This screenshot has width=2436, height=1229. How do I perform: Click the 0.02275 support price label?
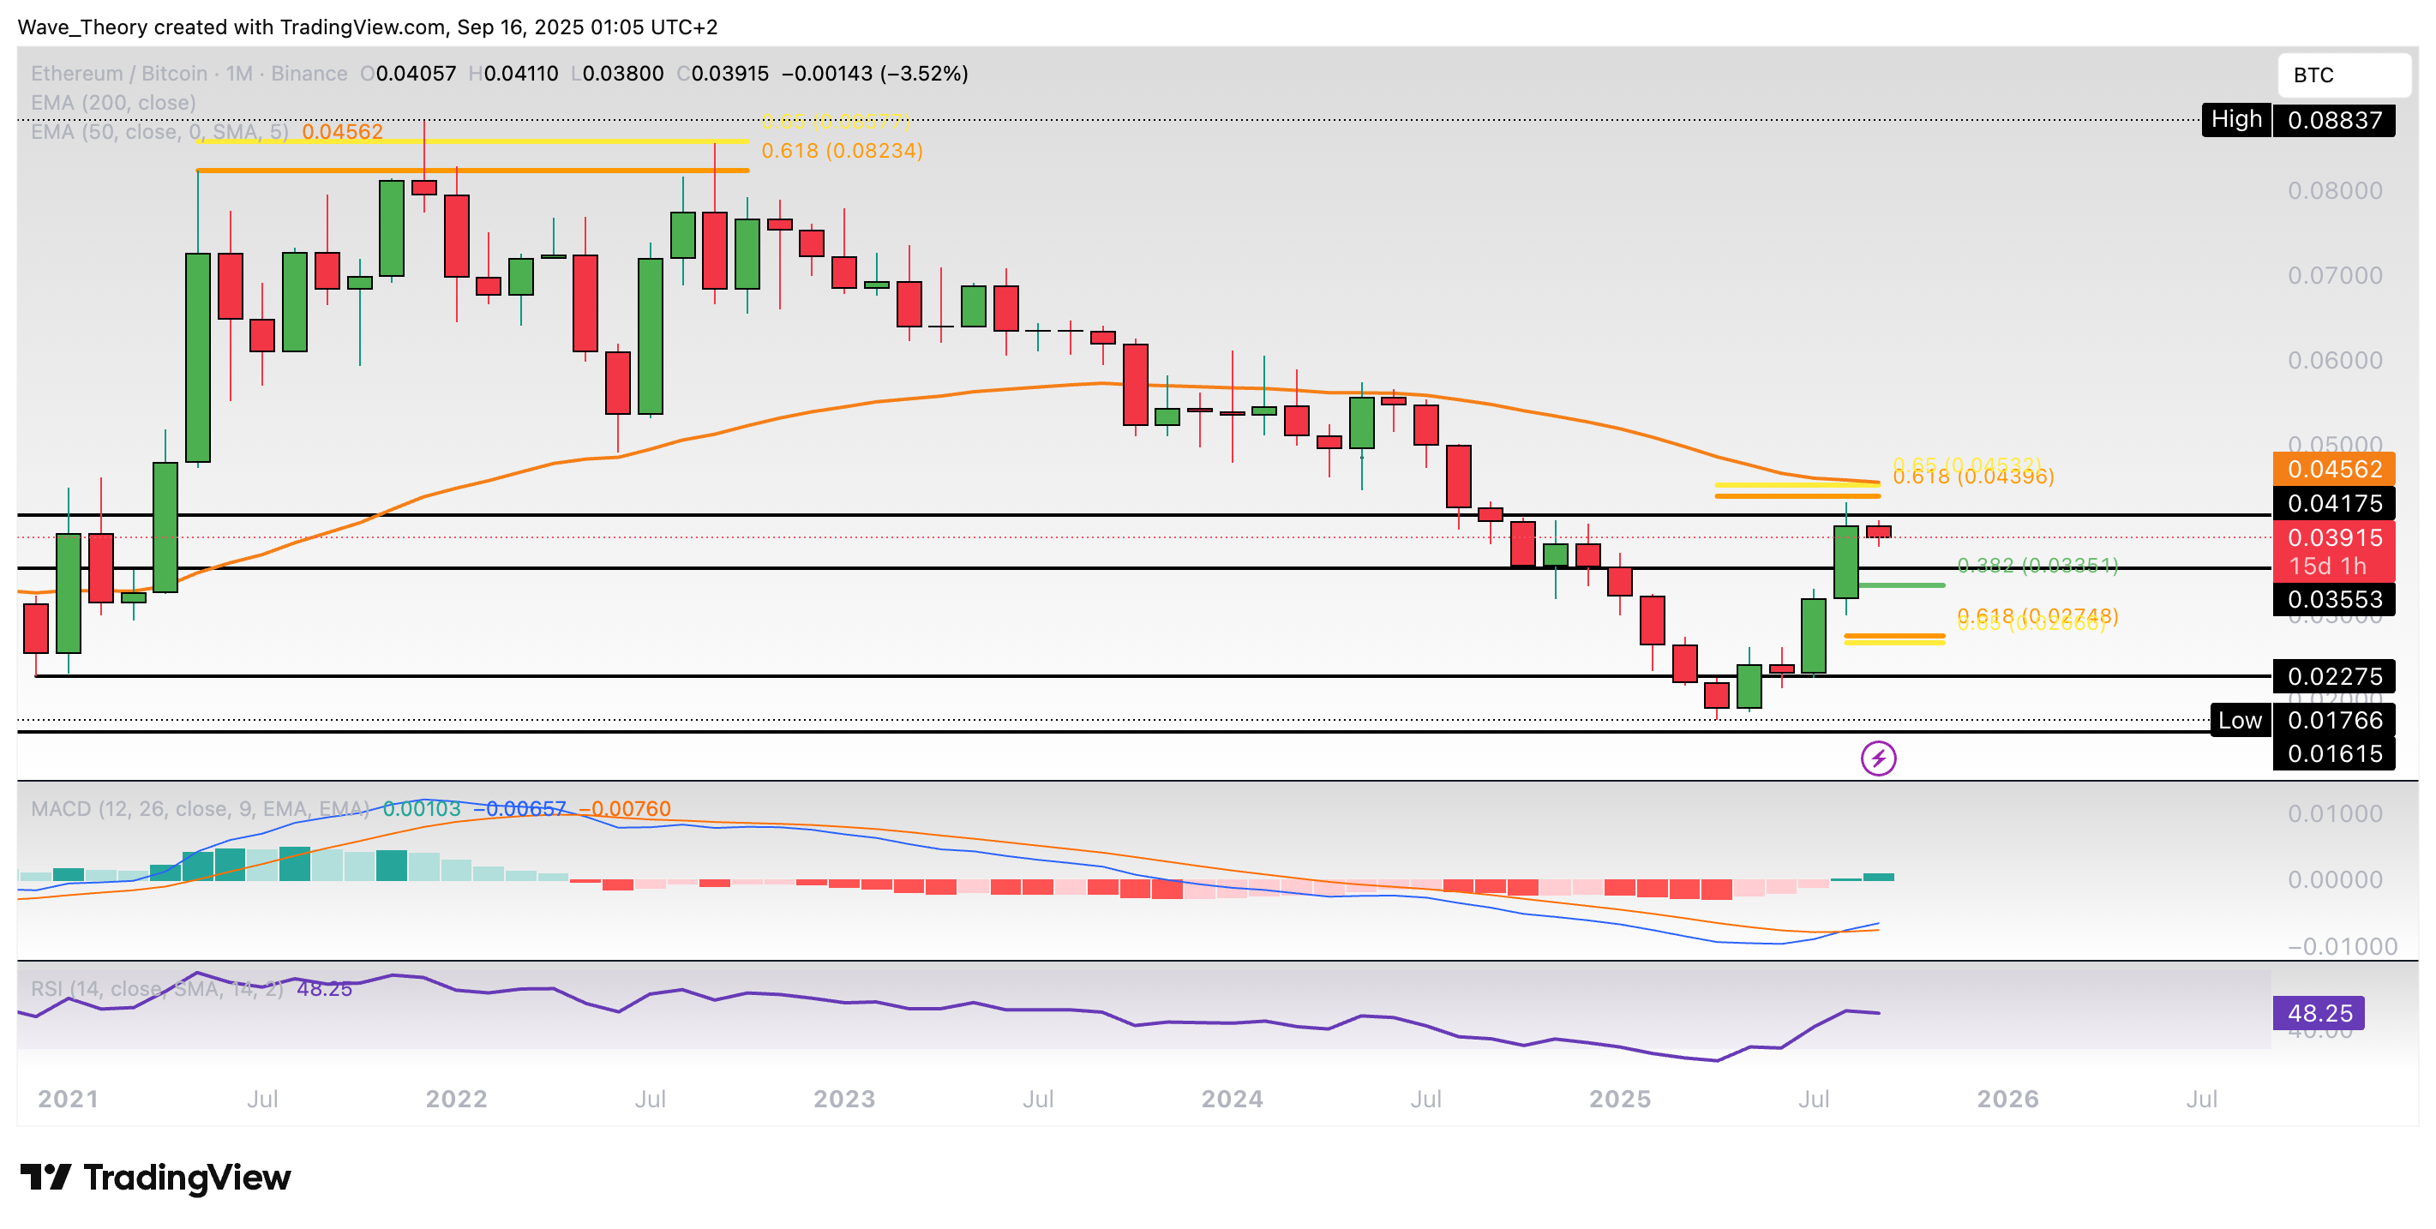click(2335, 677)
